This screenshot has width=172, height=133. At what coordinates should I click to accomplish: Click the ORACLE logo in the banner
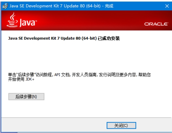click(x=156, y=24)
